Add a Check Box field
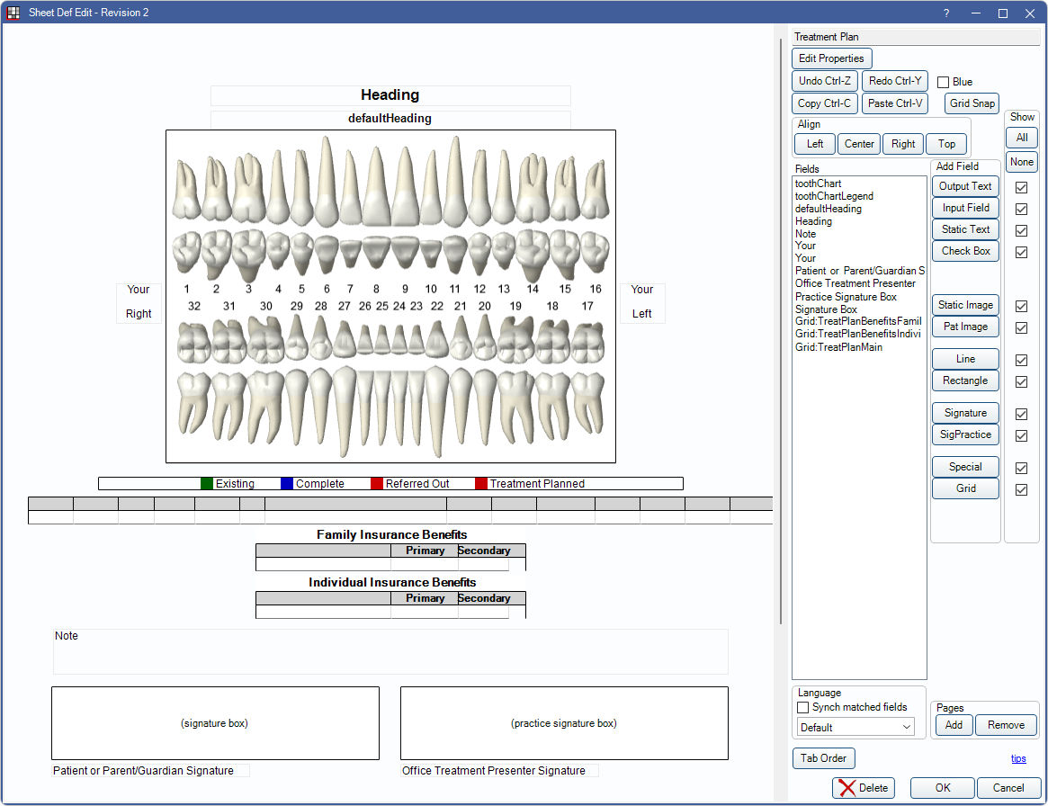 point(964,251)
